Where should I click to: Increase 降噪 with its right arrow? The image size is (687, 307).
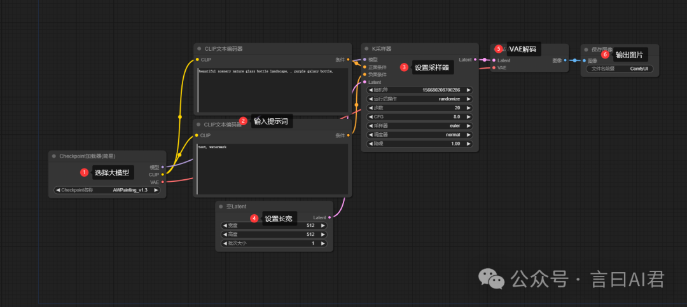tap(469, 144)
